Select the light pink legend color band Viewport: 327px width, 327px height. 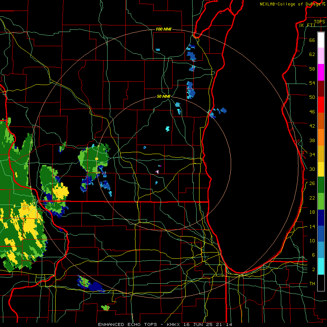pos(321,56)
